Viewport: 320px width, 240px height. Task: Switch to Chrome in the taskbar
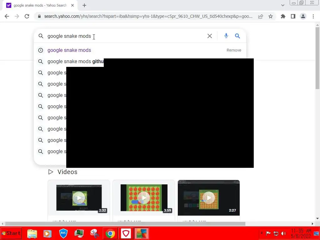pos(110,233)
